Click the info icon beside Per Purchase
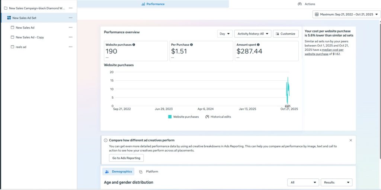Image resolution: width=381 pixels, height=190 pixels. [191, 45]
